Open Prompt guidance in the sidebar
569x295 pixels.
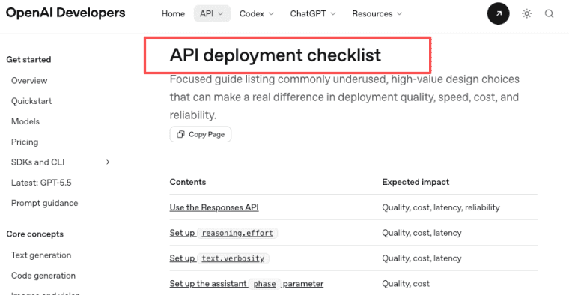(45, 203)
